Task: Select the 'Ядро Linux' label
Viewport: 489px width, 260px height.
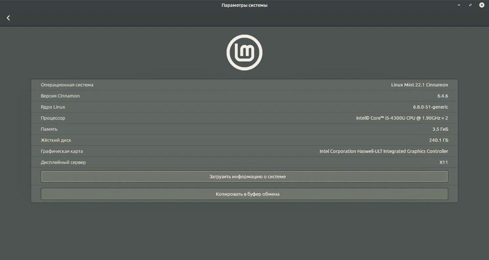Action: click(53, 107)
